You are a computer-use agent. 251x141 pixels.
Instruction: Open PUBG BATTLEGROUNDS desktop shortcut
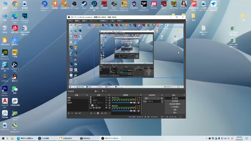(114, 6)
